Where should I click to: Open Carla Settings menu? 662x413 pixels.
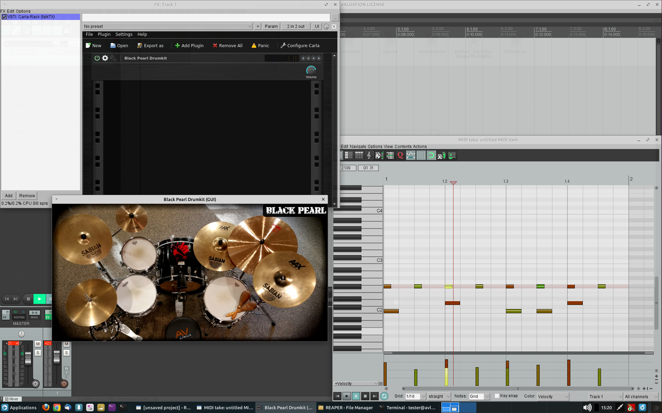124,34
